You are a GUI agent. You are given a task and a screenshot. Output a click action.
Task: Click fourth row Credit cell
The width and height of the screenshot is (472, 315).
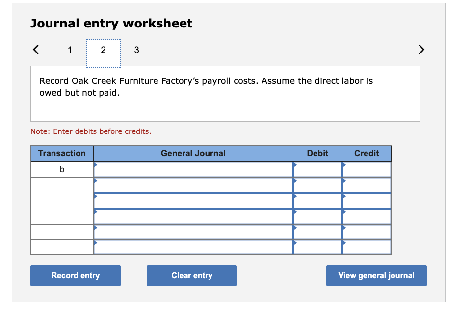point(367,216)
